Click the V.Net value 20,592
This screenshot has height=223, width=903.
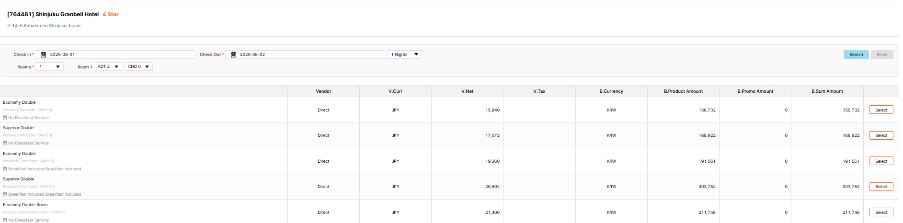point(492,187)
